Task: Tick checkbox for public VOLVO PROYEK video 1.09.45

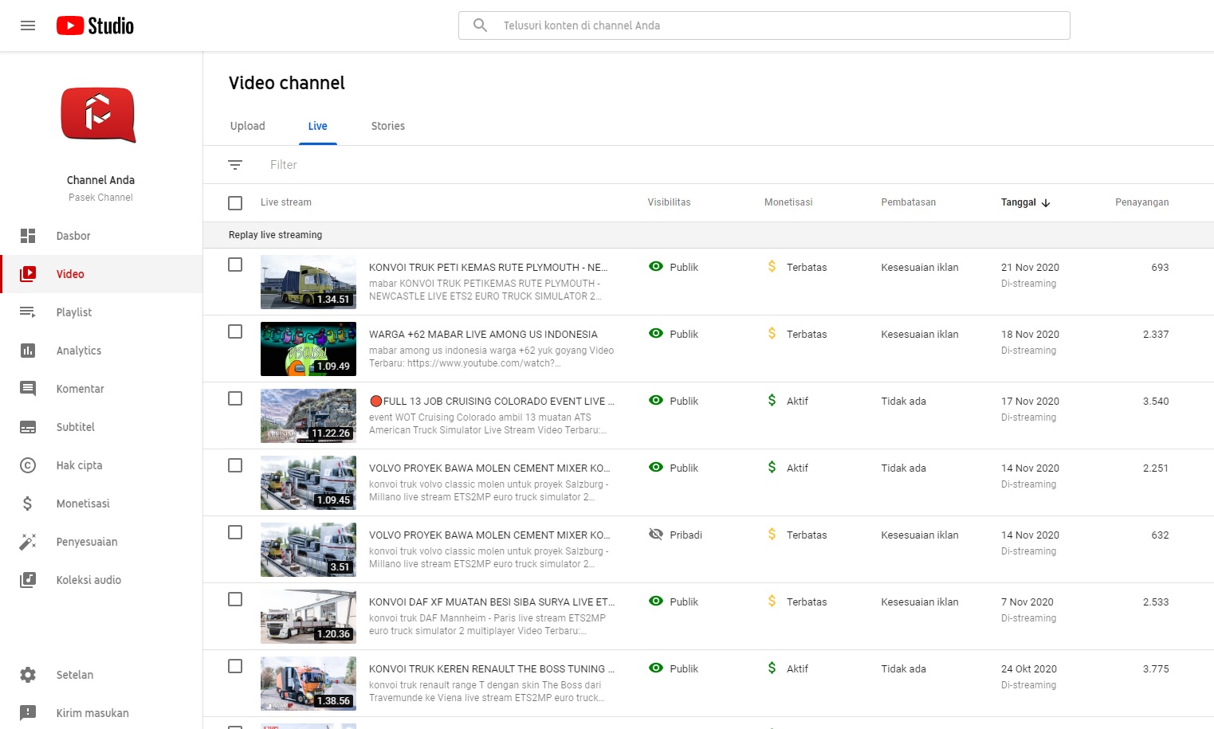Action: point(235,465)
